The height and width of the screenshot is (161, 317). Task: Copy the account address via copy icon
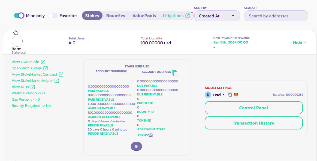[175, 73]
